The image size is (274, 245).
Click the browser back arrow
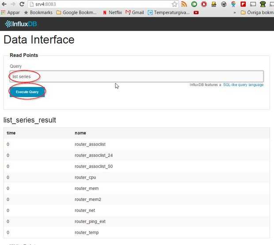point(4,4)
